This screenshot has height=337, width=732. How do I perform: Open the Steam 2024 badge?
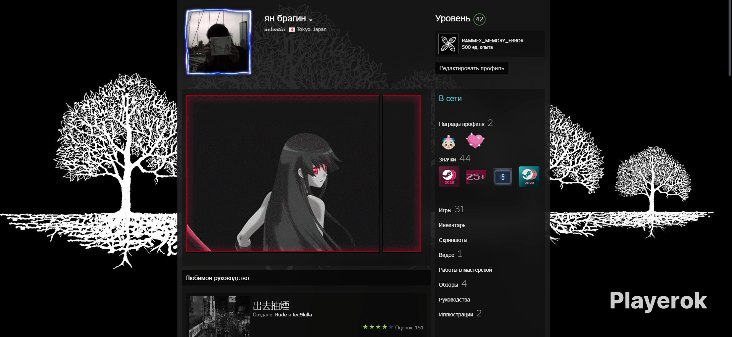click(x=529, y=176)
